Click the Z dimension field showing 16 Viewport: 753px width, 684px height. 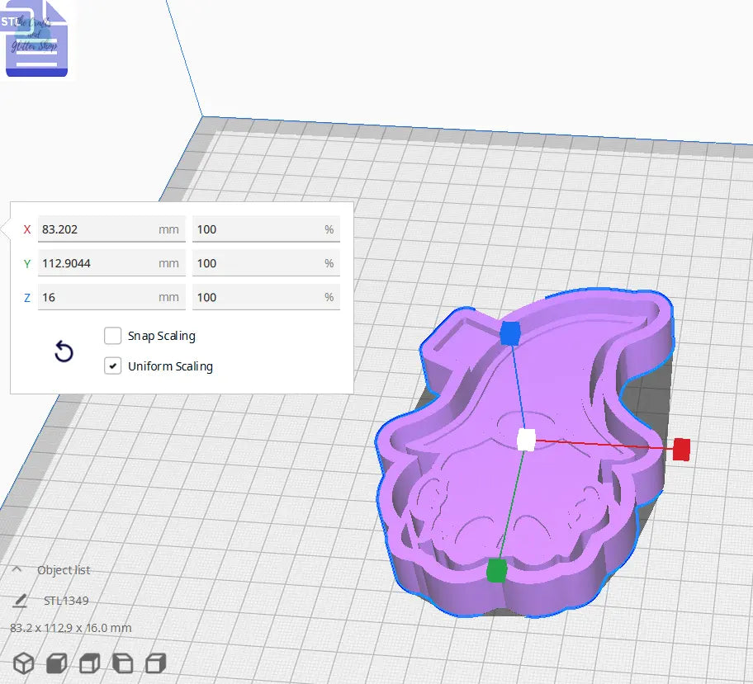point(111,297)
